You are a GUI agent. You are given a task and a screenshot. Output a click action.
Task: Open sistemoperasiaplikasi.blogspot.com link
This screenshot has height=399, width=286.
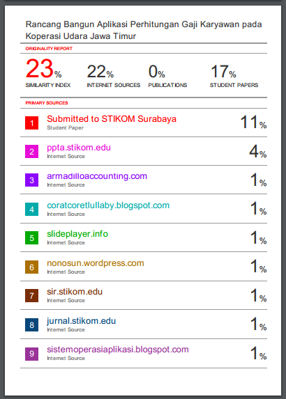pos(118,350)
